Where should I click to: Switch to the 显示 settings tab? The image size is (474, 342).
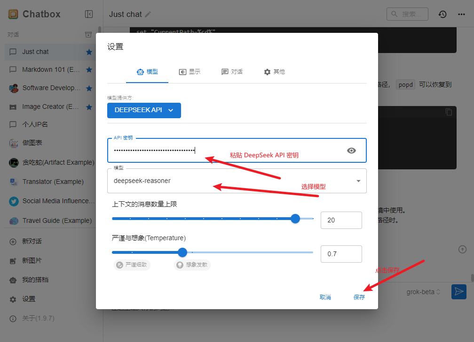coord(190,72)
